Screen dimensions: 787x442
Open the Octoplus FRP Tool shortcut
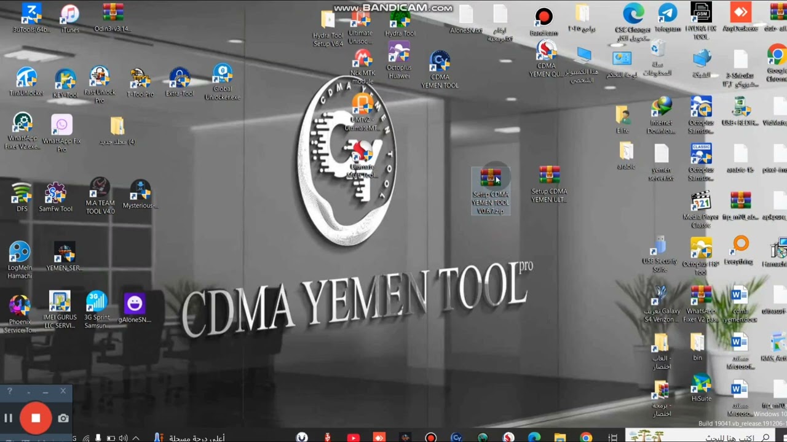(x=701, y=257)
